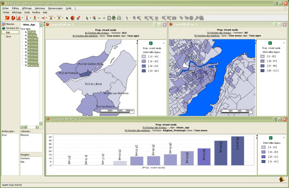The height and width of the screenshot is (188, 289).
Task: Click the member tree horizontal scroll right arrow
Action: click(37, 127)
